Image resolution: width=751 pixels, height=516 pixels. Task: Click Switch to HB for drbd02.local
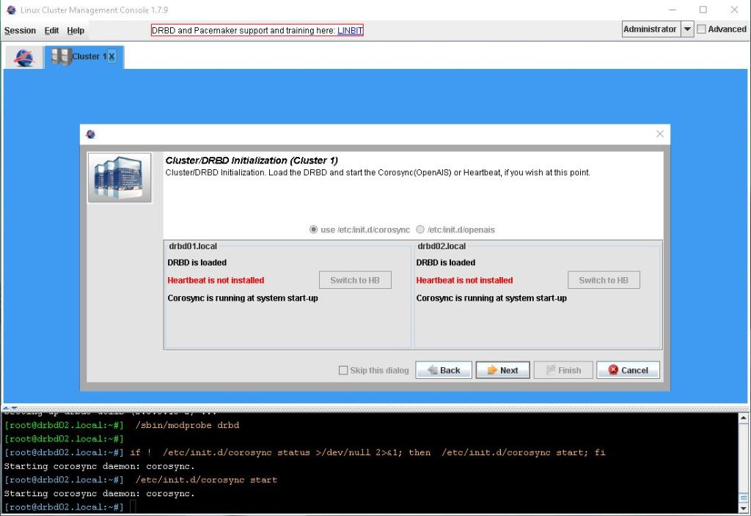coord(604,280)
